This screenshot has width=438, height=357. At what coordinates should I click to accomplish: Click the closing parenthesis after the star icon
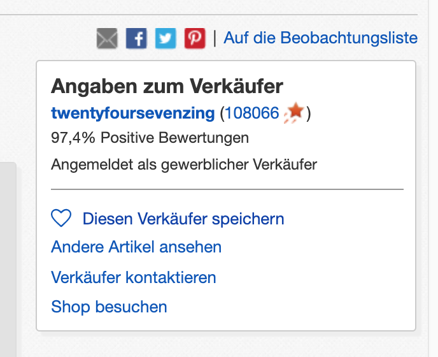308,113
